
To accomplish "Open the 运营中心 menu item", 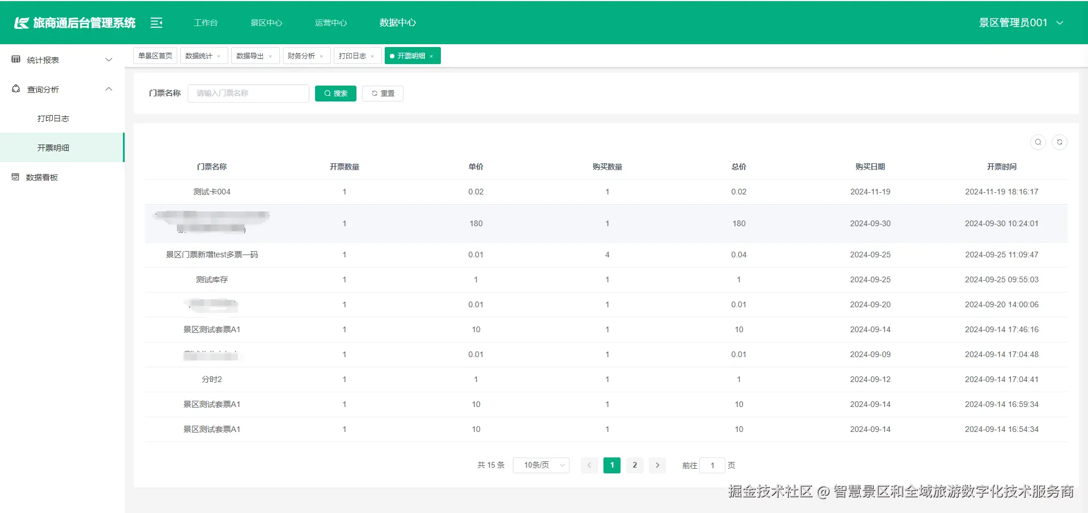I will tap(330, 23).
